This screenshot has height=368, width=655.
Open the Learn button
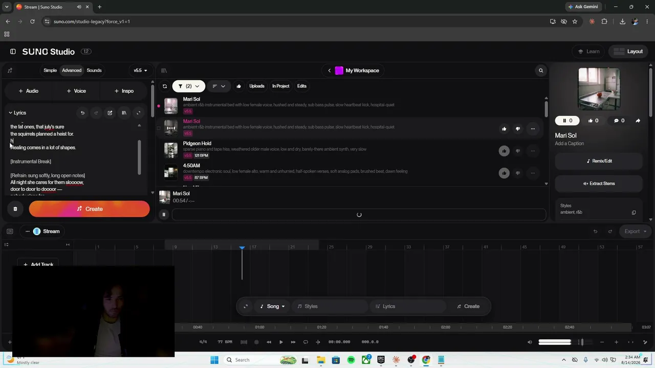click(588, 52)
